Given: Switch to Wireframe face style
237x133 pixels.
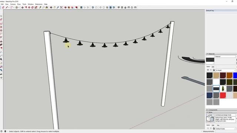Looking at the screenshot, I should (100, 7).
